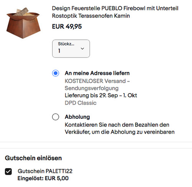Viewport: 192px width, 187px height.
Task: Click the Gutschein einlösen heading
Action: (33, 158)
